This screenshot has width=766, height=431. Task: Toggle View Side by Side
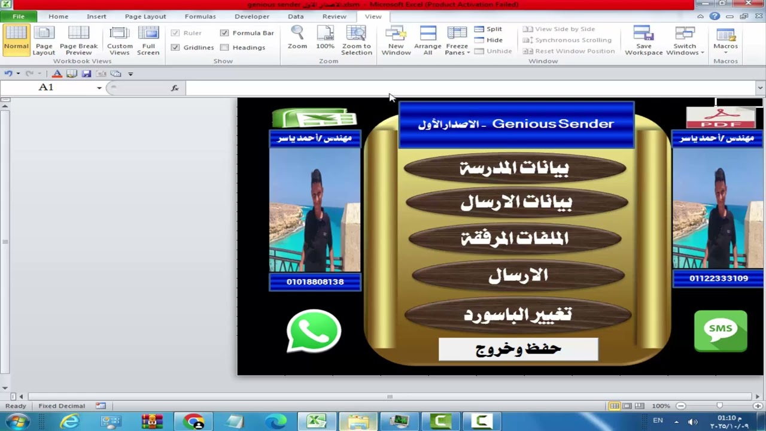pos(559,29)
